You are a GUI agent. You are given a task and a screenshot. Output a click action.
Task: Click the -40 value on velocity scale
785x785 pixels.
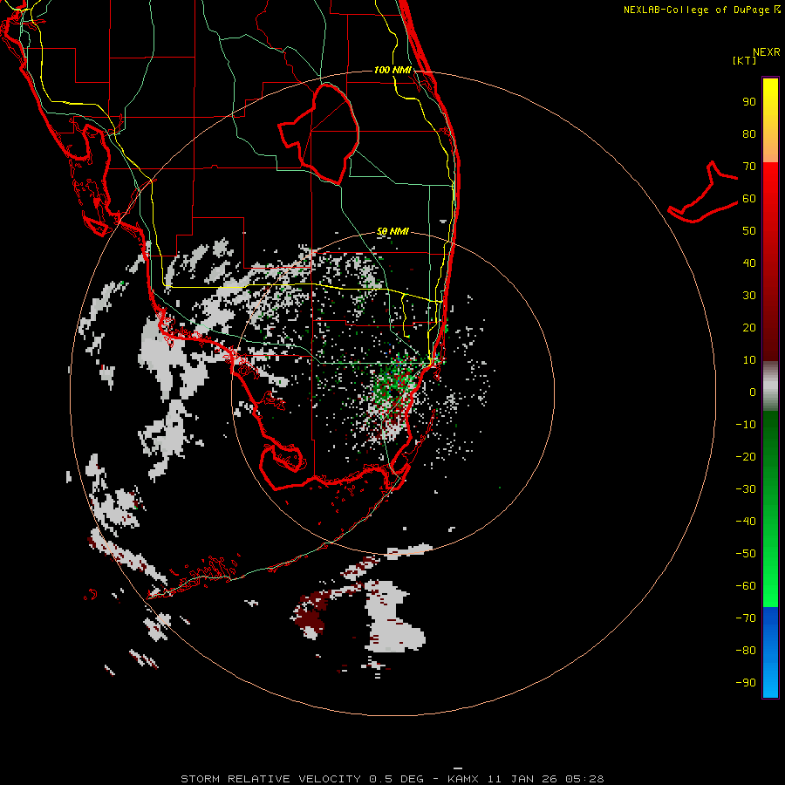746,522
